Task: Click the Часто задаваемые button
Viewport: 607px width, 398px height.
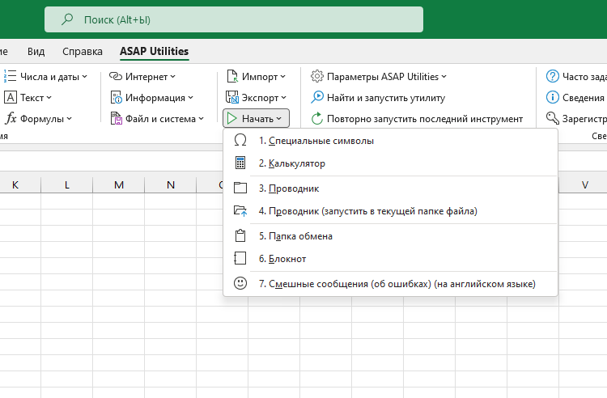Action: tap(576, 77)
